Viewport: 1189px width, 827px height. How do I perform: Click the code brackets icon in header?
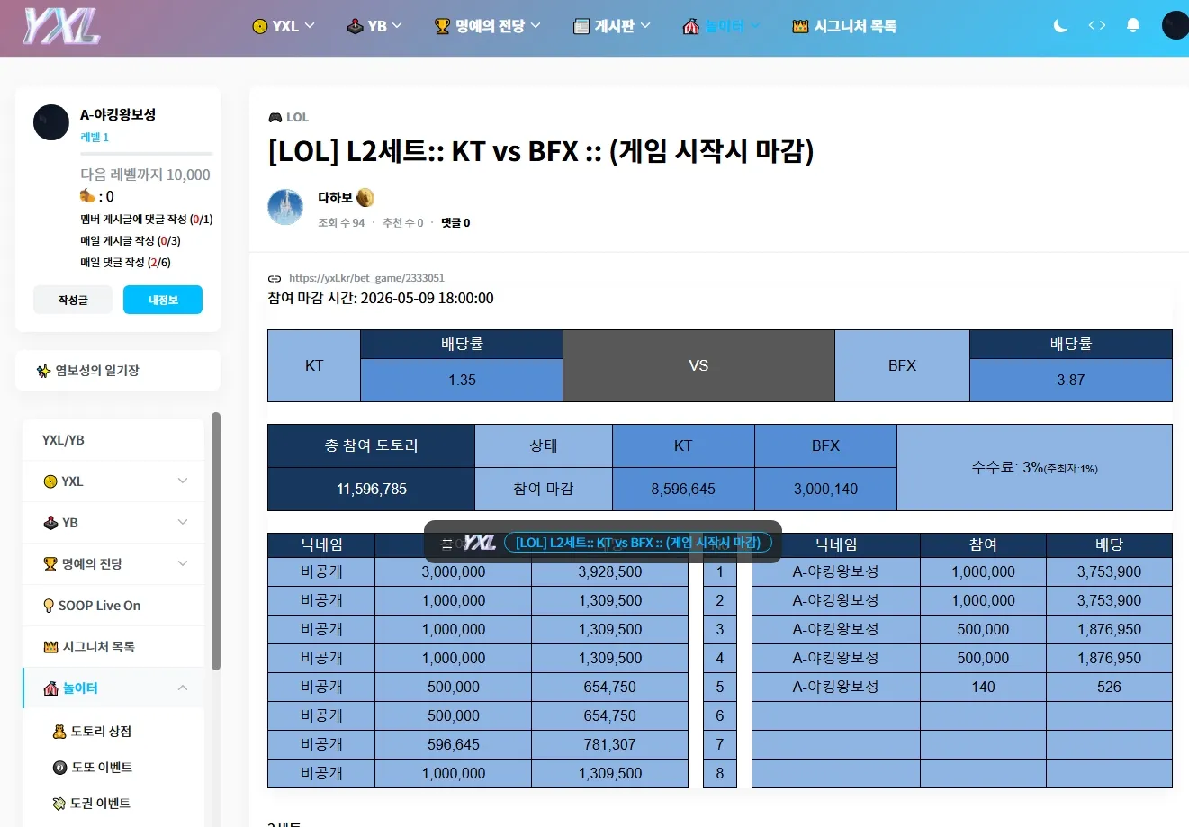(x=1096, y=25)
